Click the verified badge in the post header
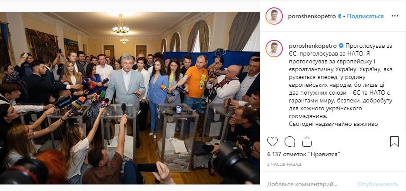 (339, 16)
